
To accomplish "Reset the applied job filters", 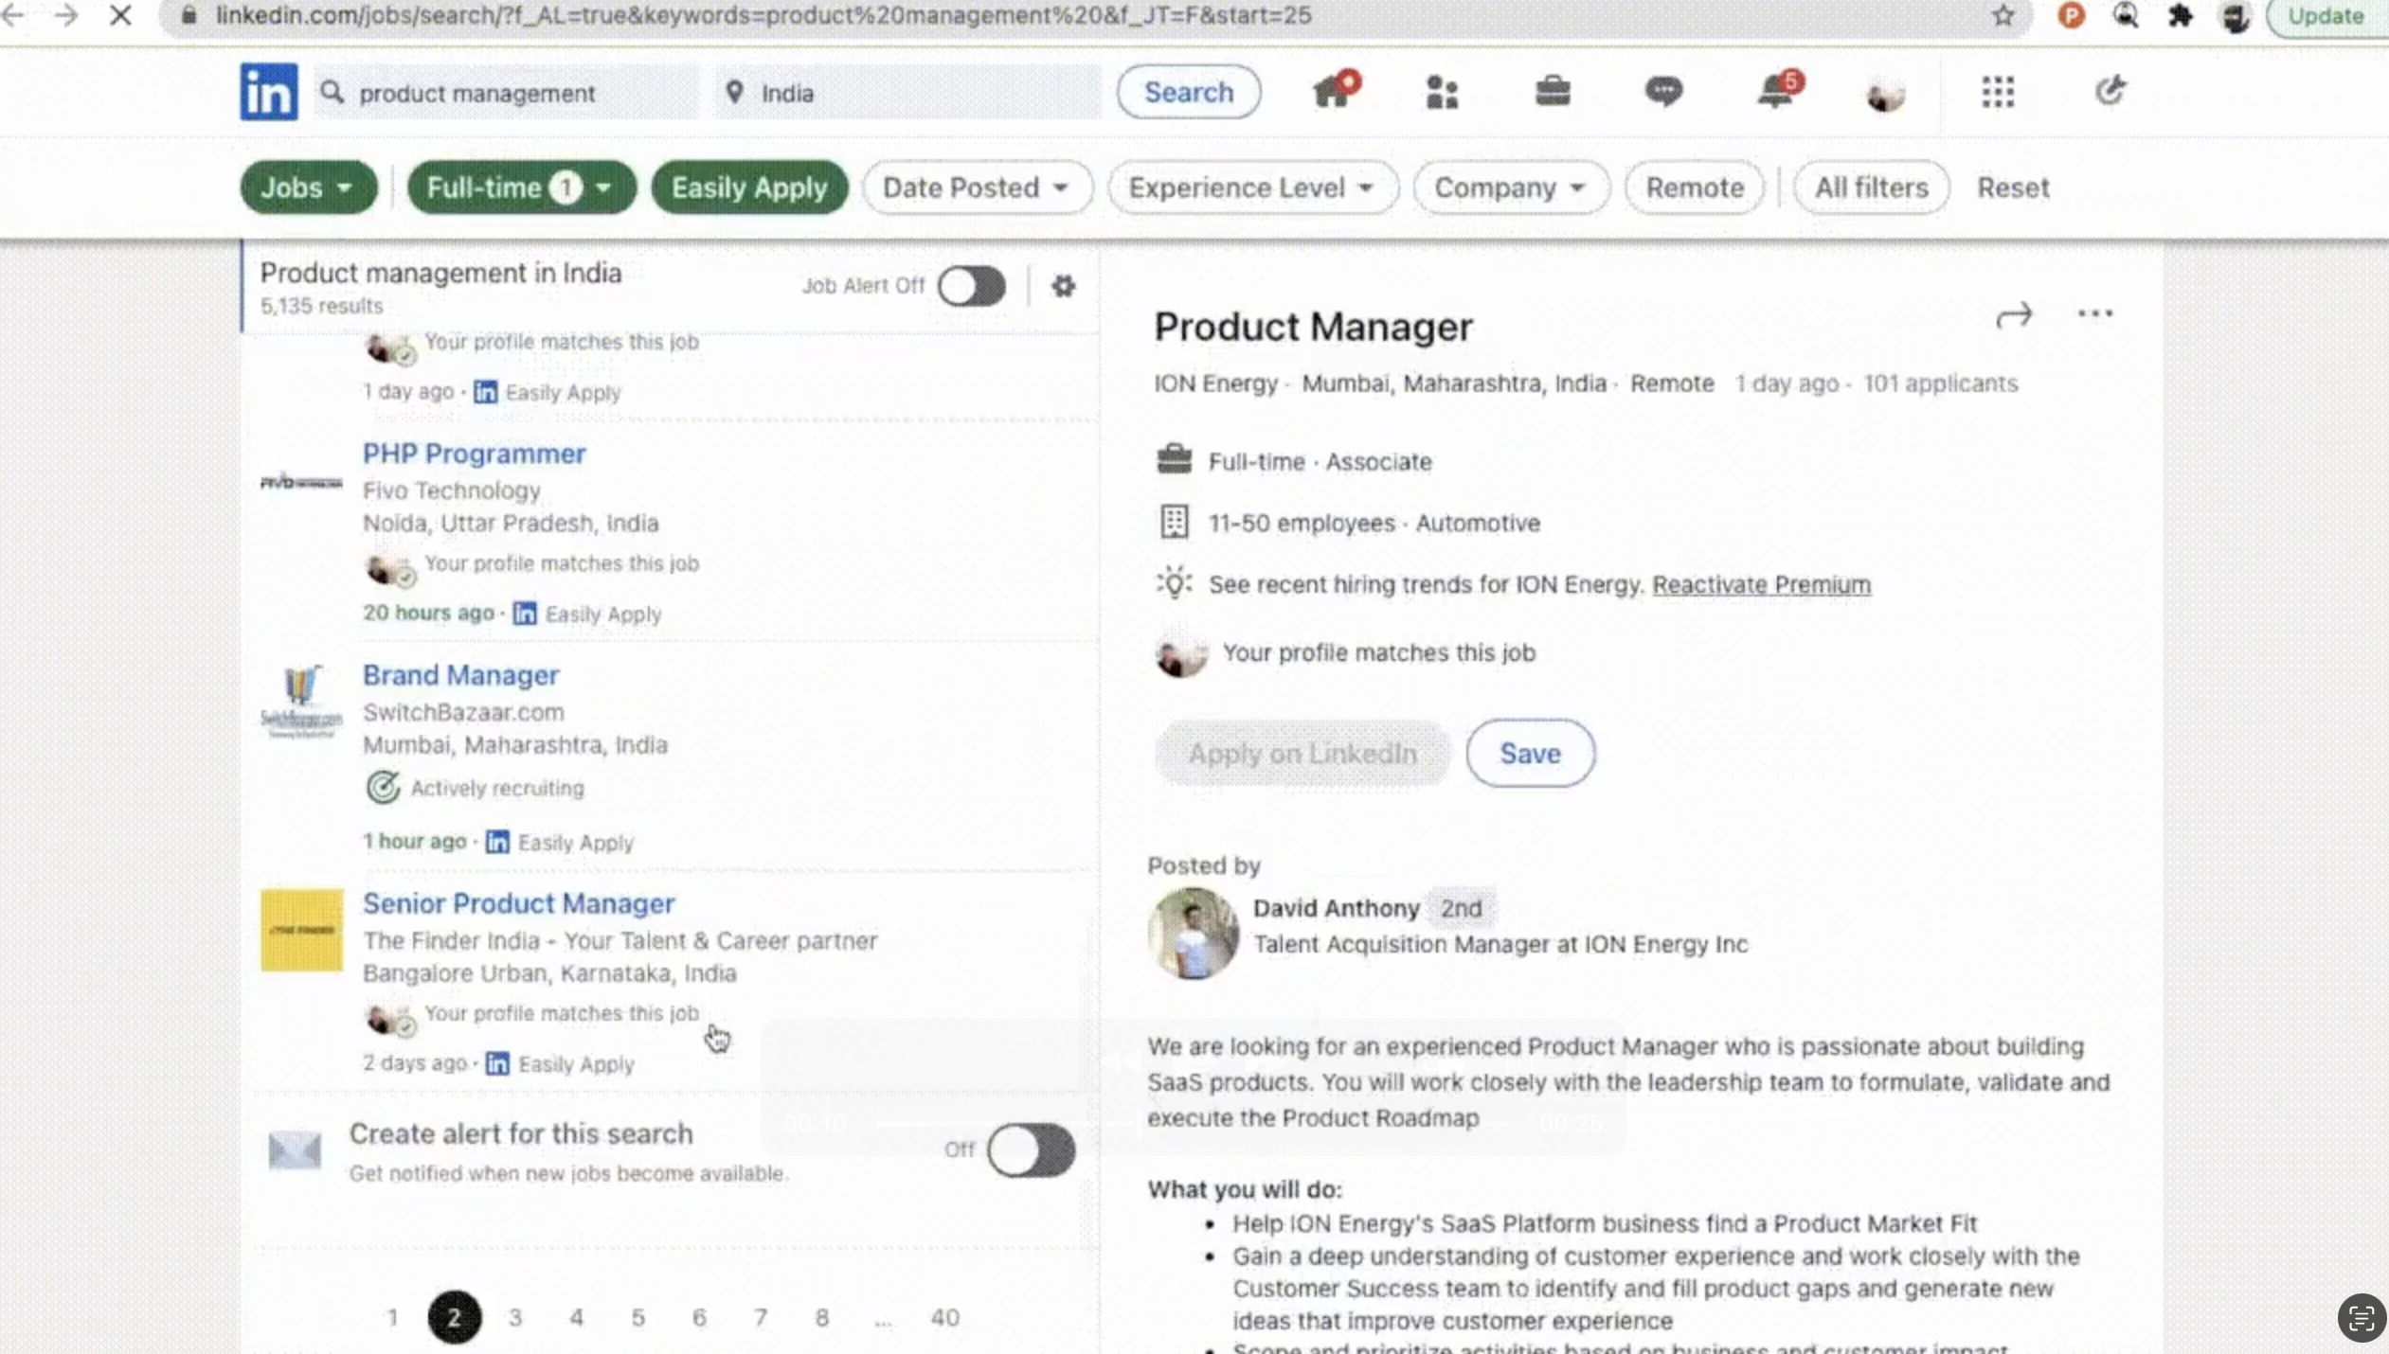I will pyautogui.click(x=2013, y=187).
